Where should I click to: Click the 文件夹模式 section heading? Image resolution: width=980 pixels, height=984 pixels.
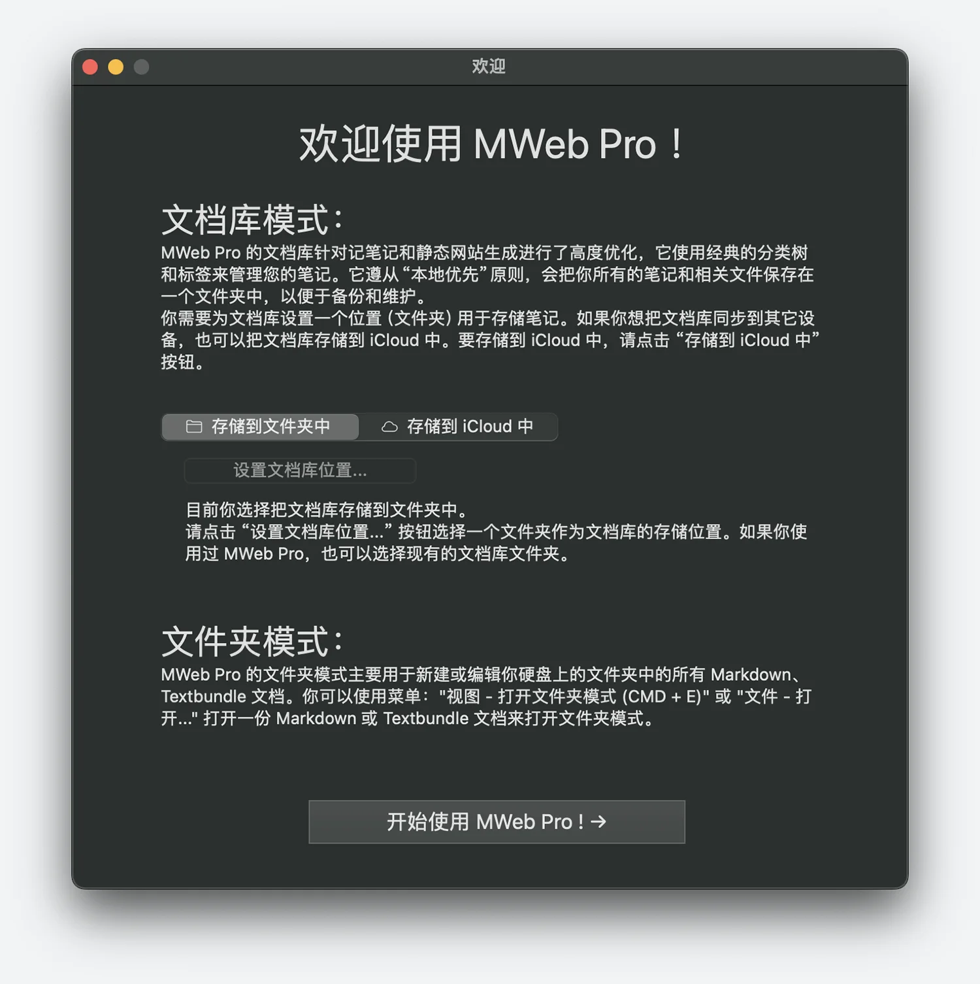(252, 642)
